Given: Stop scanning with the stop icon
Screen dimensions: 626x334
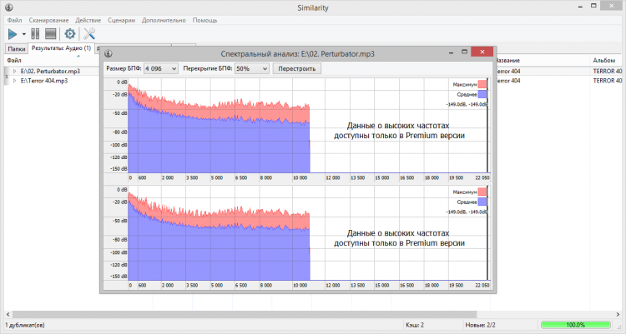Looking at the screenshot, I should 51,34.
